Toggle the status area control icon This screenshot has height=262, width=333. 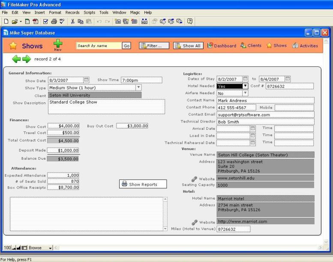pyautogui.click(x=24, y=248)
